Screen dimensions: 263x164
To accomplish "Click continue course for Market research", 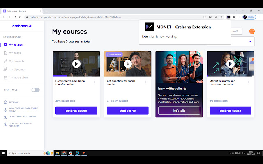I will (x=230, y=111).
